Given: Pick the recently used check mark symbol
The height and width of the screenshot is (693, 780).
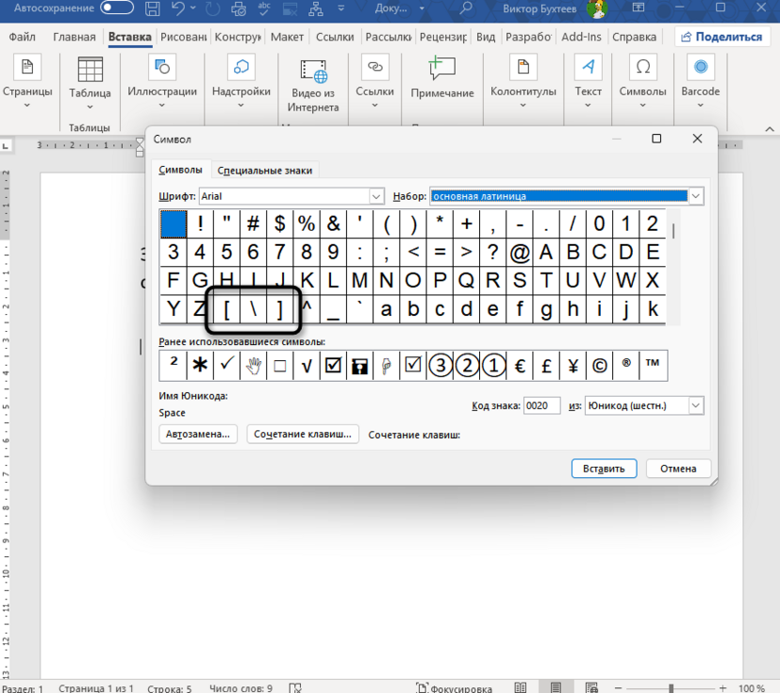Looking at the screenshot, I should tap(226, 365).
